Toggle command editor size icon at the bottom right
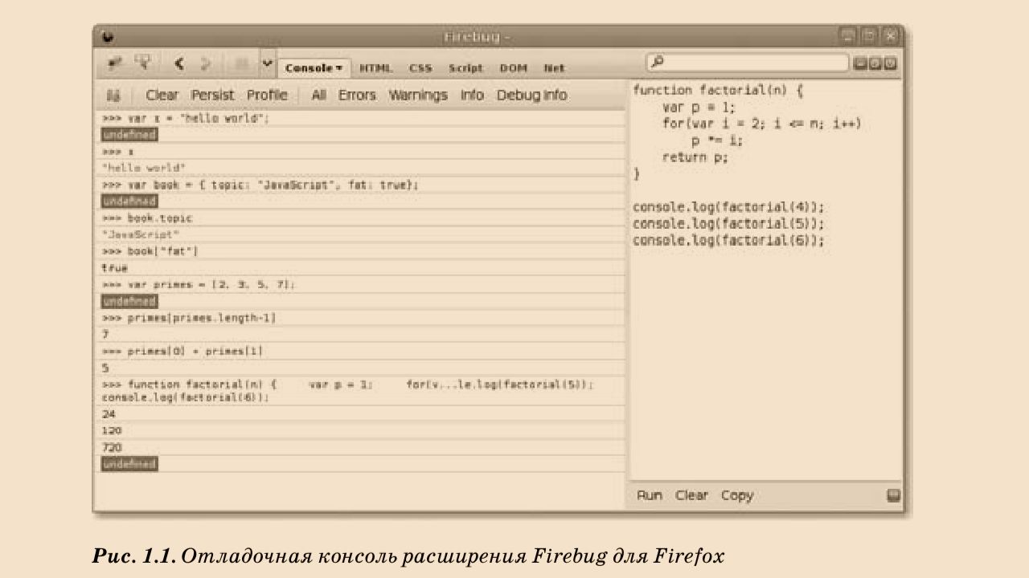 tap(893, 495)
